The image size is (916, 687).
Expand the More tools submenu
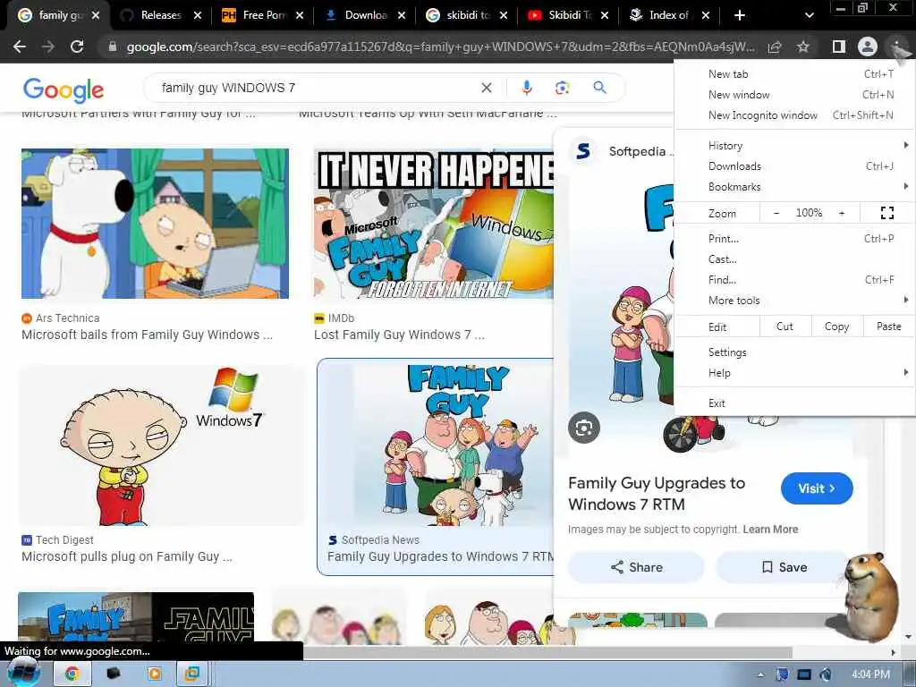(794, 301)
